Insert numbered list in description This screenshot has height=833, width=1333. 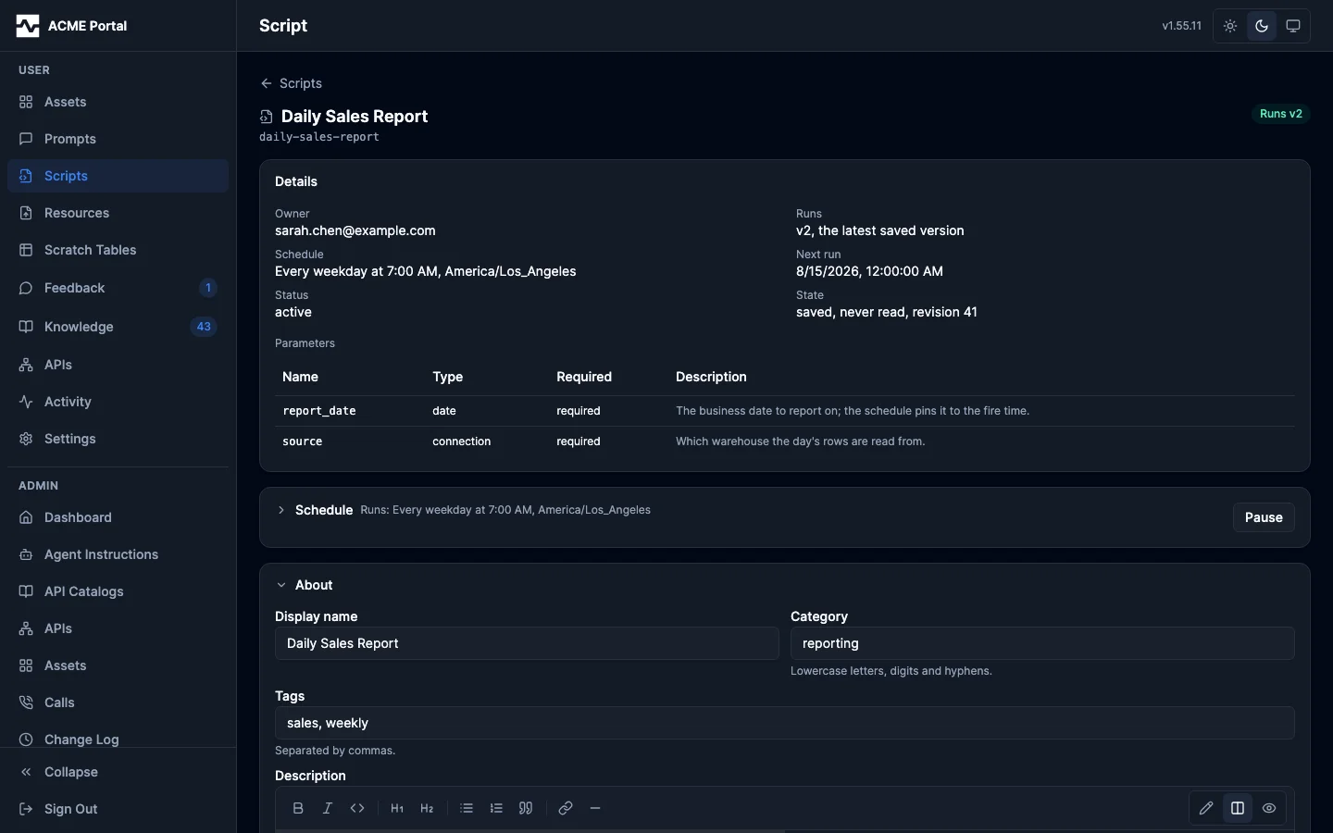[496, 808]
